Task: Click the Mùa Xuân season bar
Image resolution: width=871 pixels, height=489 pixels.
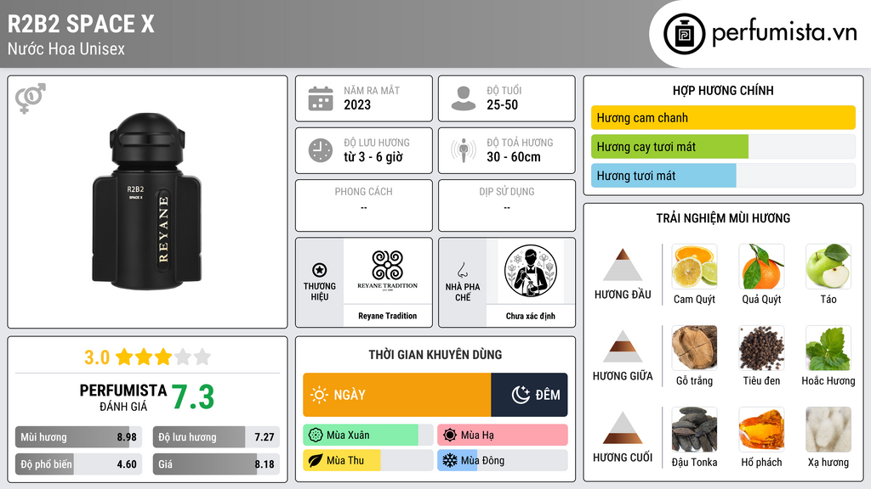Action: 368,436
